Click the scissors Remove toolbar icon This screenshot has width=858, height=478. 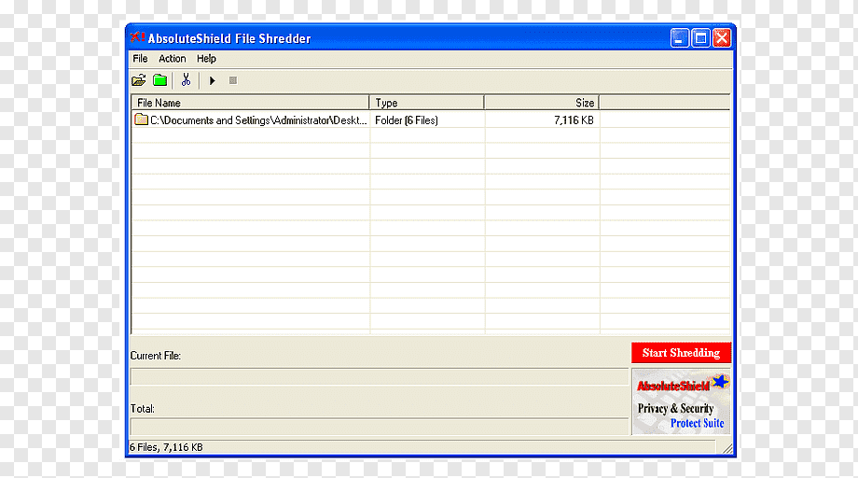click(x=186, y=80)
